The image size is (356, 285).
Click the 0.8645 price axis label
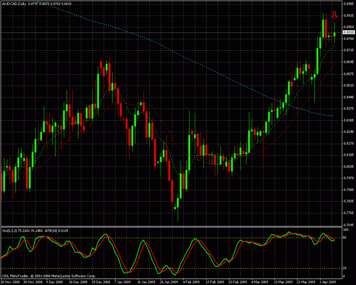tap(349, 62)
